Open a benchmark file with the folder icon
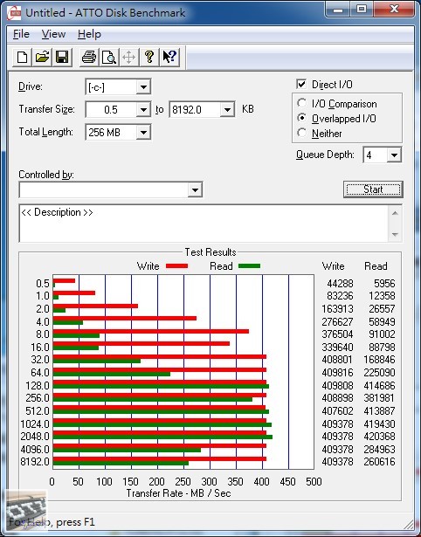This screenshot has height=537, width=421. point(42,58)
